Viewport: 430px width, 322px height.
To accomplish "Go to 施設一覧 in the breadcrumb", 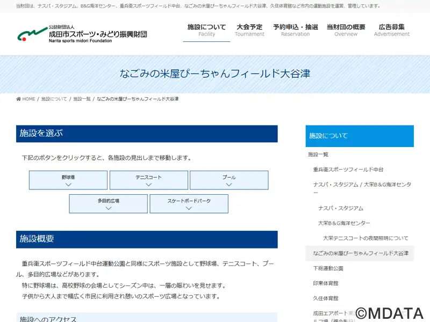I will (x=82, y=99).
